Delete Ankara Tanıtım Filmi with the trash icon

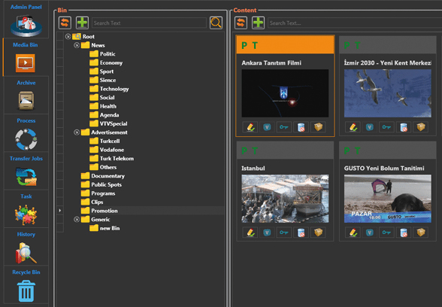301,127
